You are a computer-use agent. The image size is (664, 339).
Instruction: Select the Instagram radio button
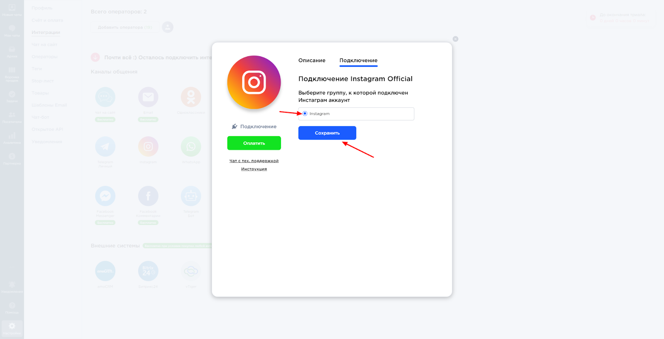click(x=305, y=114)
